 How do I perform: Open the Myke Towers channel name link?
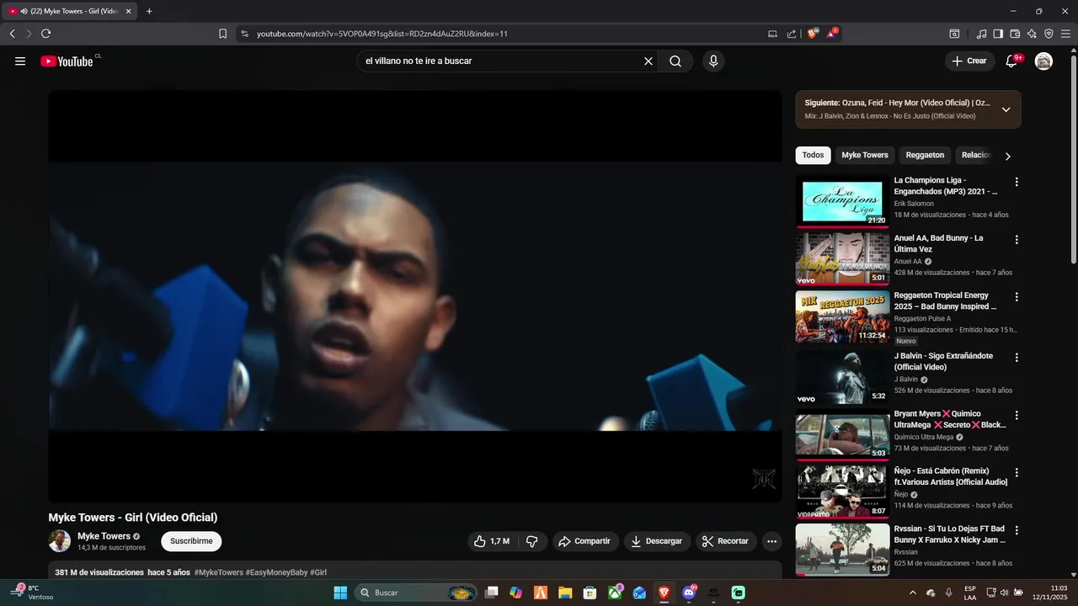coord(104,536)
